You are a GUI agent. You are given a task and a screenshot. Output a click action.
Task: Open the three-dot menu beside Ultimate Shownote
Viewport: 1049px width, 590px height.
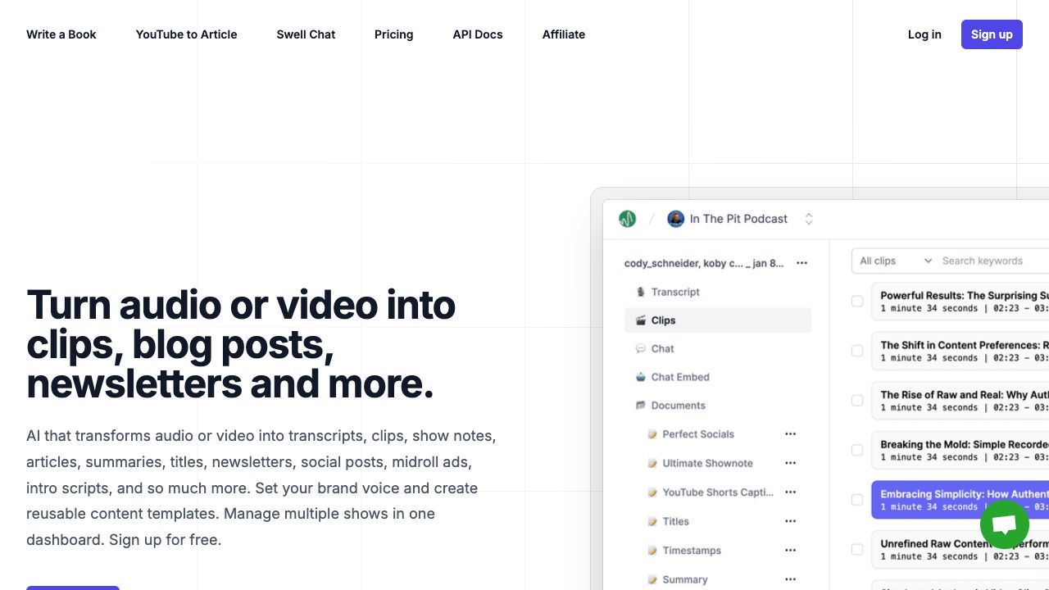pyautogui.click(x=790, y=463)
